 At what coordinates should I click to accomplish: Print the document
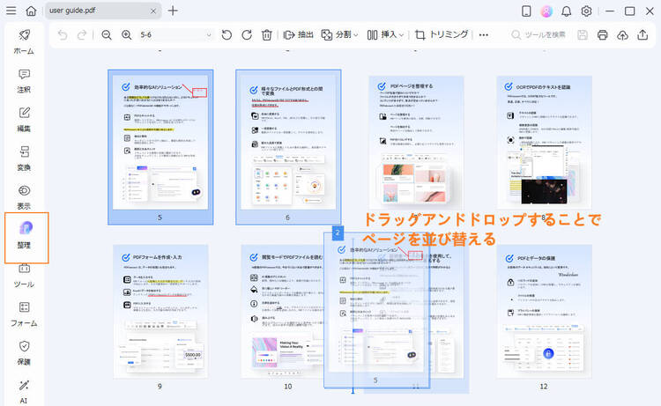click(x=603, y=35)
